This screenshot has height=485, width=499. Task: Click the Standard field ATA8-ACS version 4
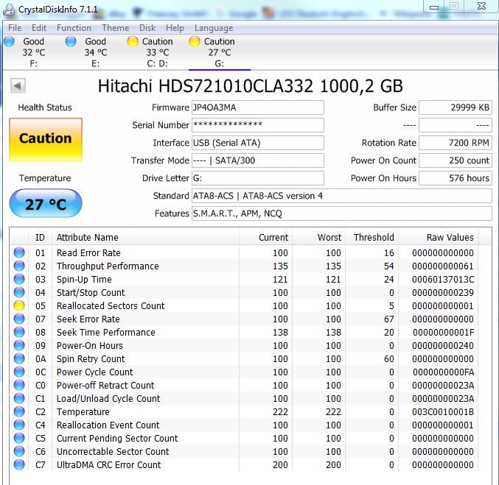coord(342,196)
